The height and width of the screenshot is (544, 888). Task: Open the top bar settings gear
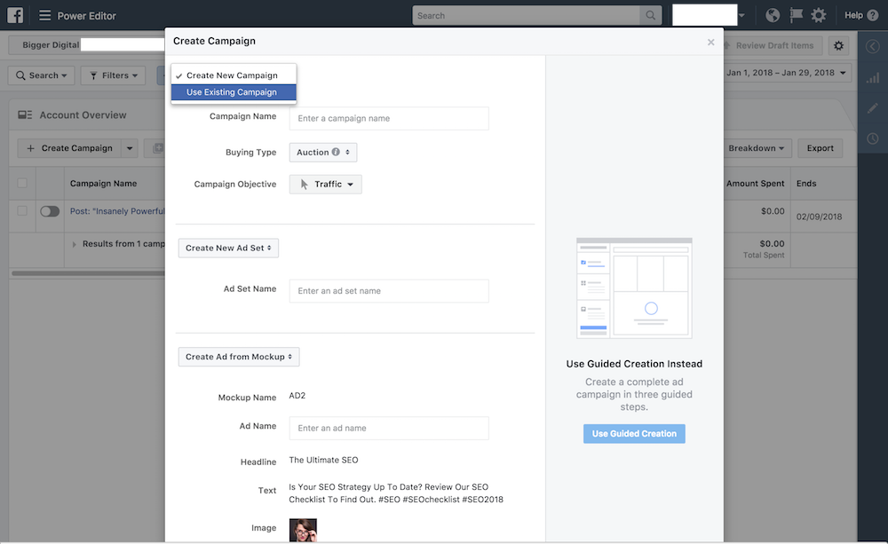[819, 15]
